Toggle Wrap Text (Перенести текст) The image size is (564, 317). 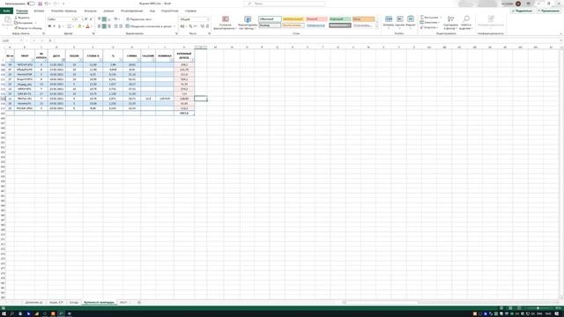click(139, 19)
